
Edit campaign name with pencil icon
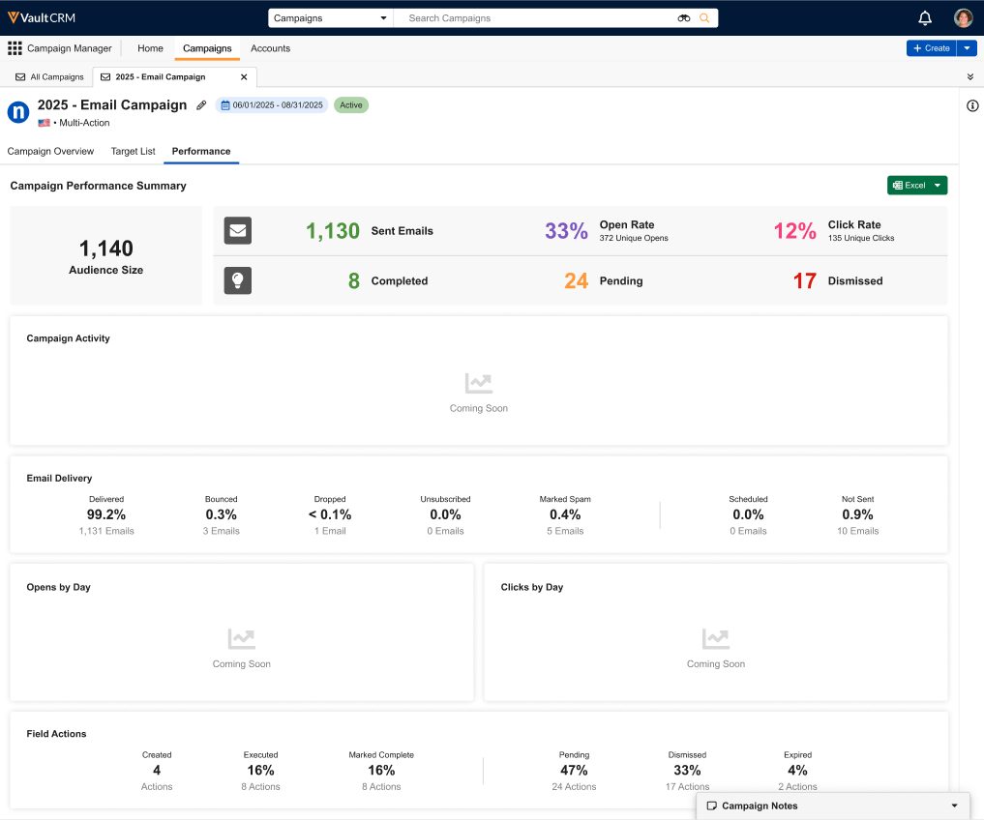[x=201, y=105]
